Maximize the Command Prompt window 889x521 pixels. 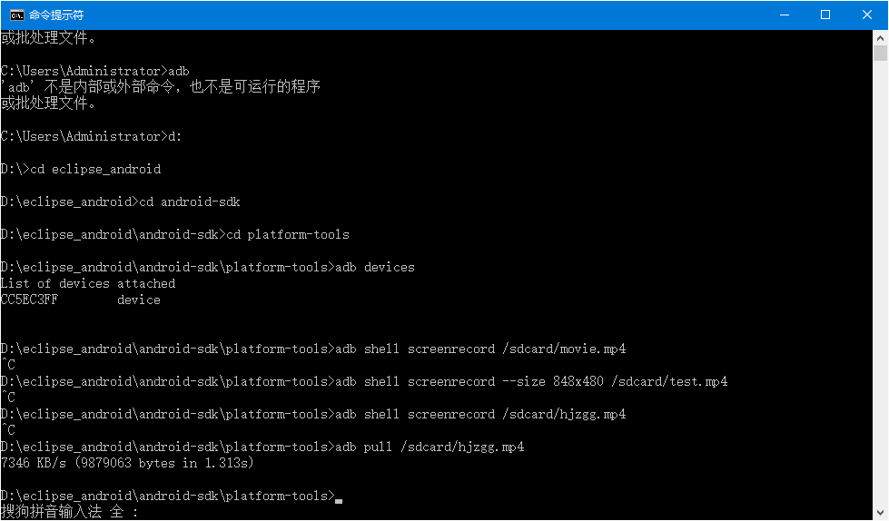(x=825, y=15)
